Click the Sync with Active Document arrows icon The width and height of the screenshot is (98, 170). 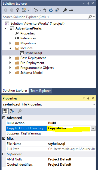tap(45, 10)
